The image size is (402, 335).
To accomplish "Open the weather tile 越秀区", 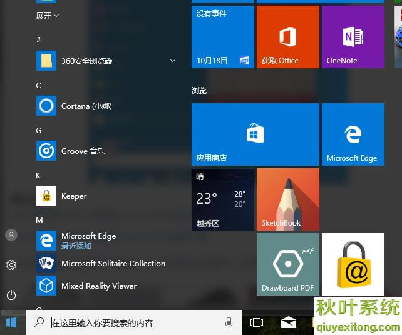I will pyautogui.click(x=223, y=199).
